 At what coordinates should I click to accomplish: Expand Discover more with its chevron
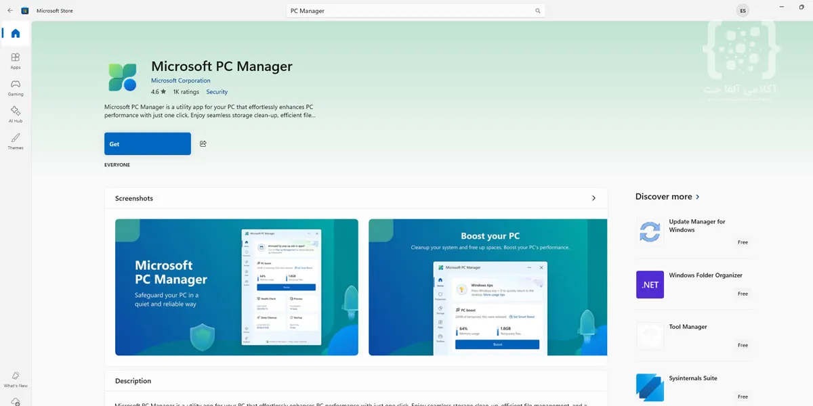pyautogui.click(x=698, y=197)
